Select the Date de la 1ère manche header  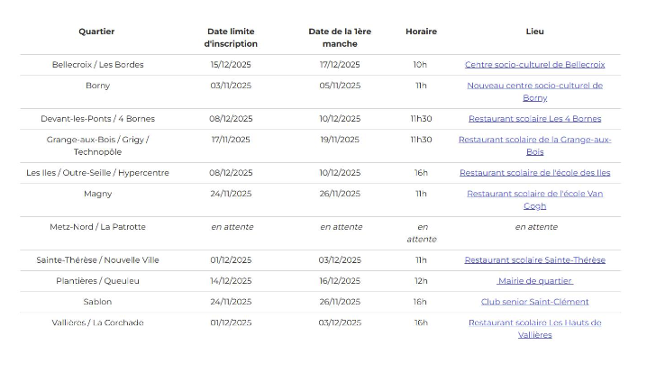340,37
